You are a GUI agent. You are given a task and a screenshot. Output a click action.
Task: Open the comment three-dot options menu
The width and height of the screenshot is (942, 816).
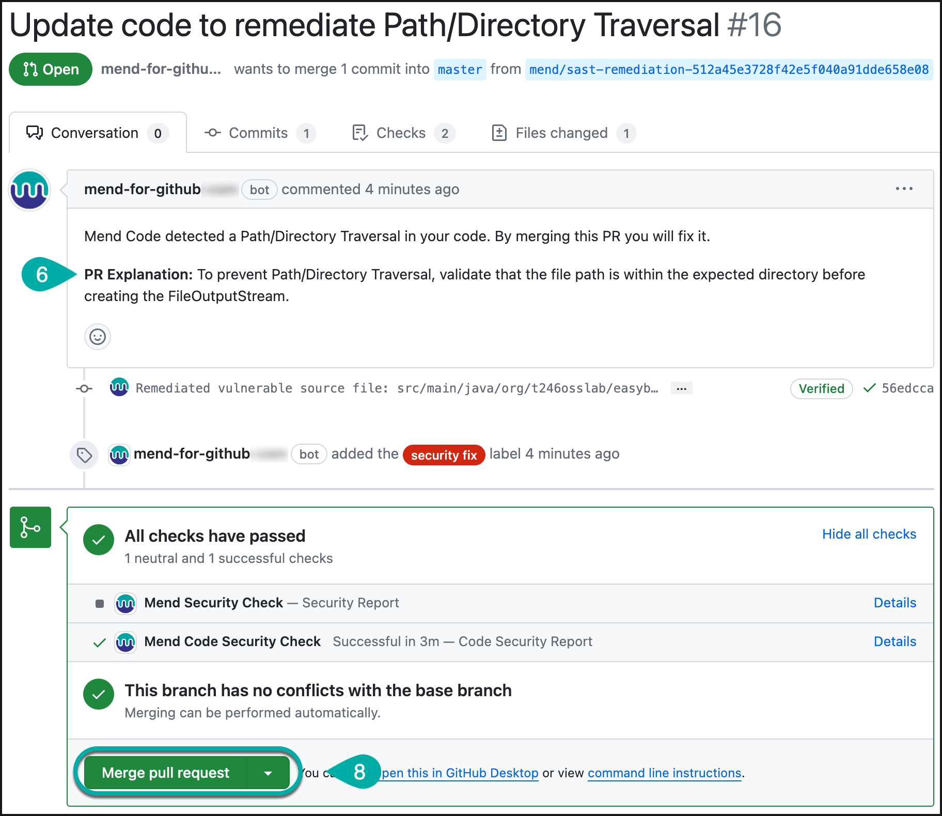pos(904,189)
